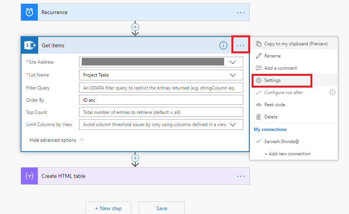The height and width of the screenshot is (214, 349).
Task: Choose Peek code in the menu
Action: 275,105
